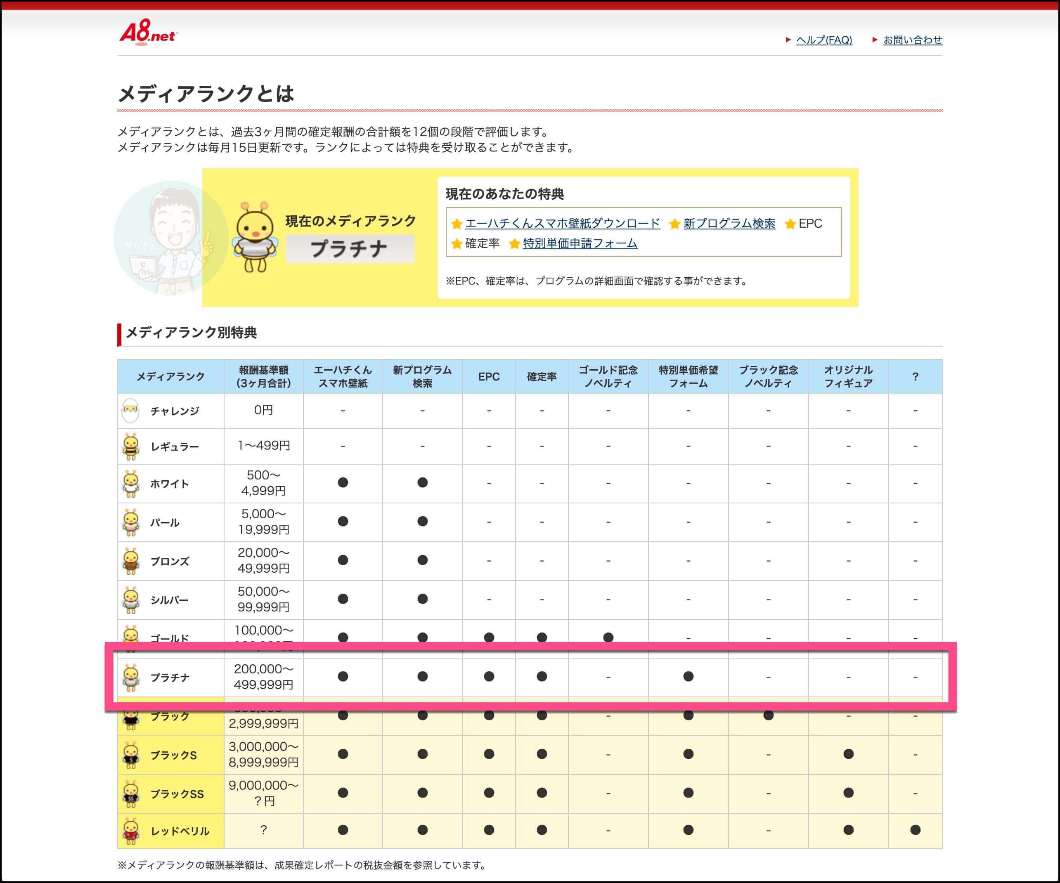The width and height of the screenshot is (1060, 883).
Task: Open the お問い合わせ link
Action: pyautogui.click(x=912, y=40)
